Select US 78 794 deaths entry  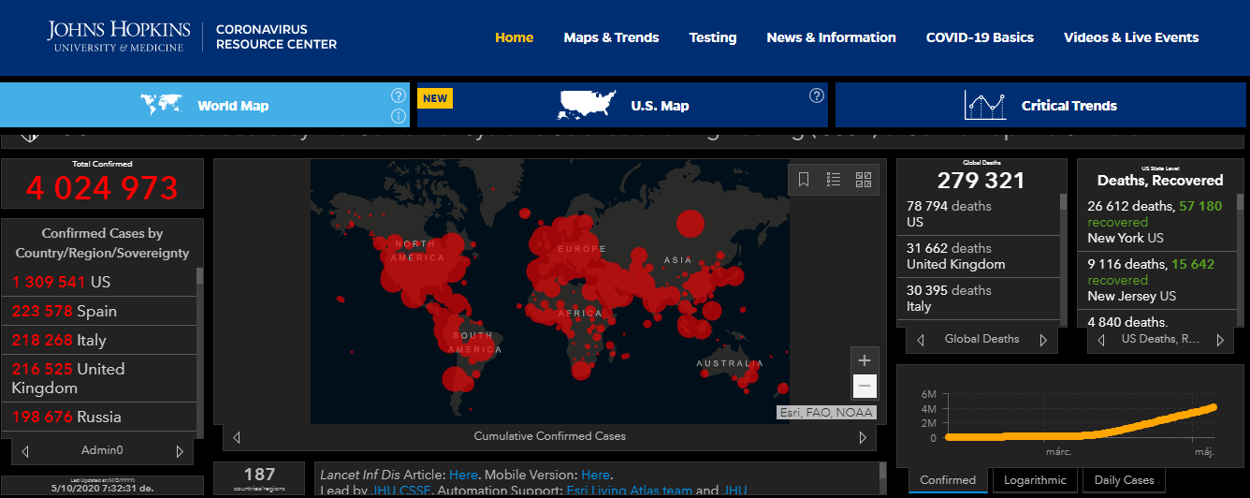tap(980, 214)
